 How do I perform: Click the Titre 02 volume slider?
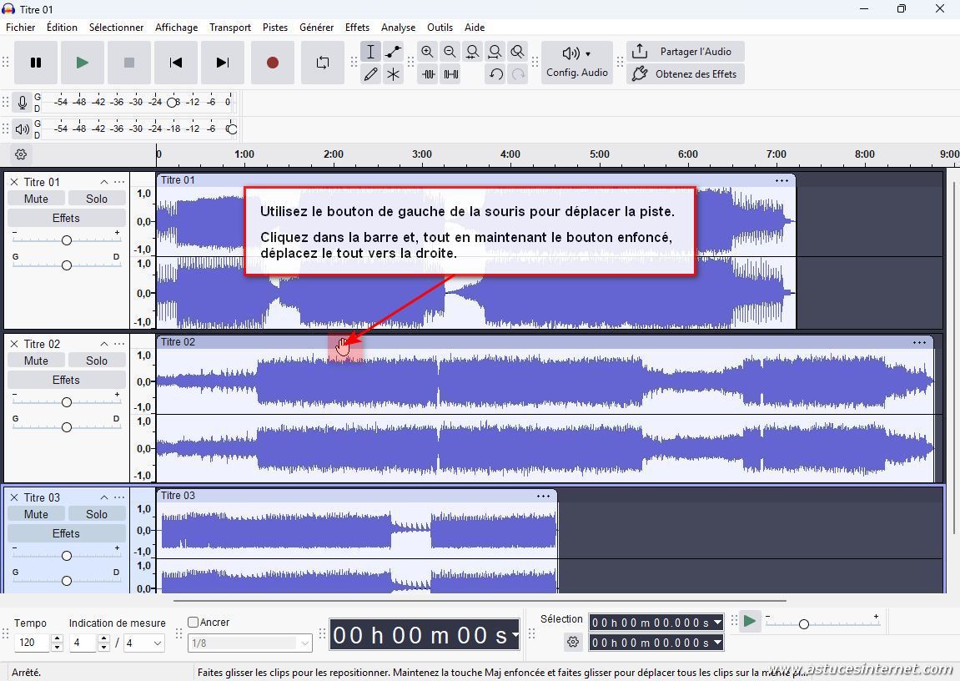(66, 402)
